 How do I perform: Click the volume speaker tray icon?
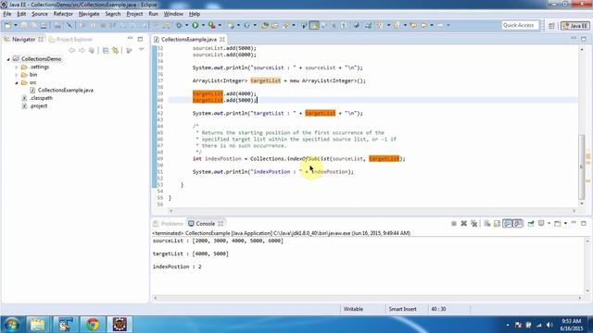pos(549,325)
